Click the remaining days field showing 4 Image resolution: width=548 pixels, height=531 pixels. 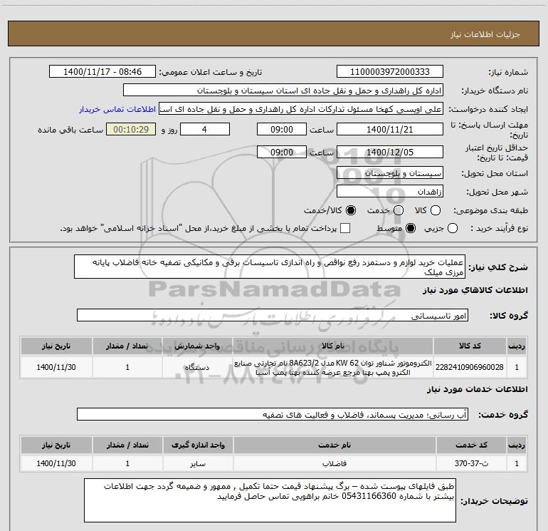click(205, 129)
